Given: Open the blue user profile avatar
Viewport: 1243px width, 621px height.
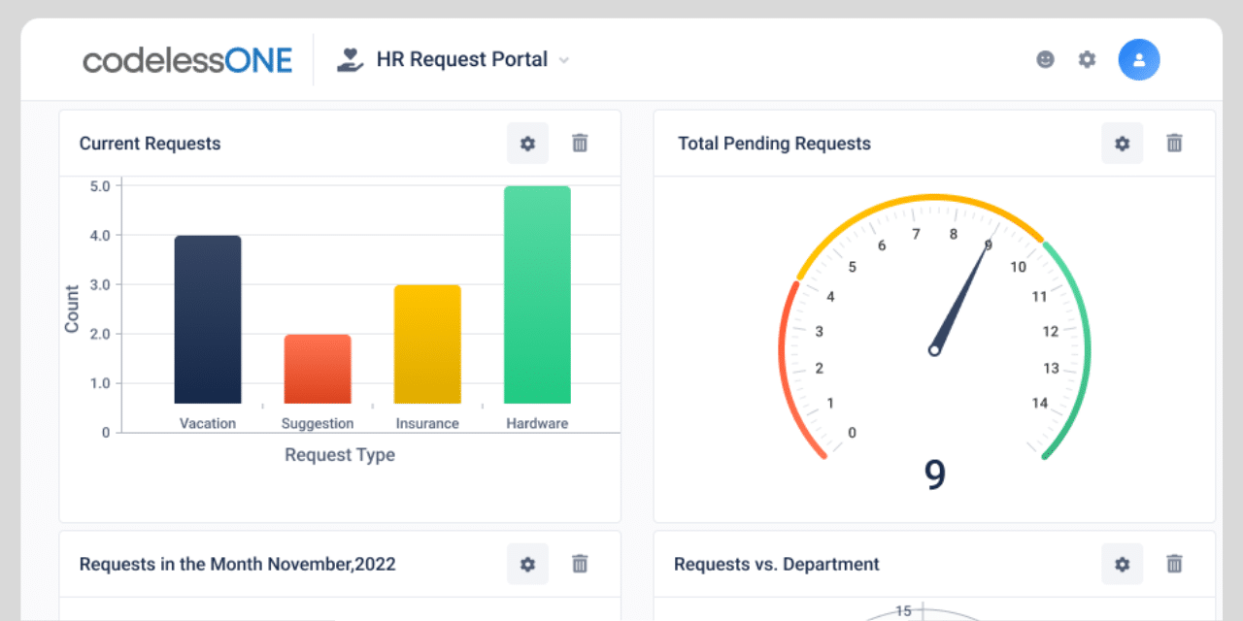Looking at the screenshot, I should (x=1139, y=59).
